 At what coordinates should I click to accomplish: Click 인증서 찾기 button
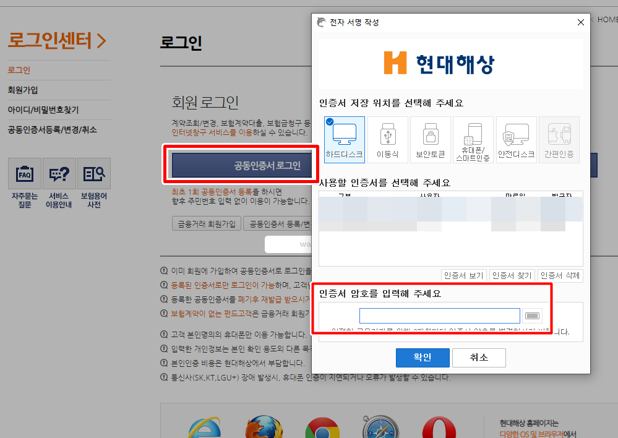[512, 275]
